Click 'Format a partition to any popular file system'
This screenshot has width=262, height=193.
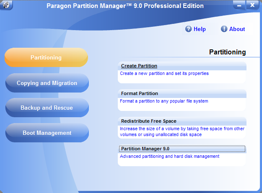(164, 101)
